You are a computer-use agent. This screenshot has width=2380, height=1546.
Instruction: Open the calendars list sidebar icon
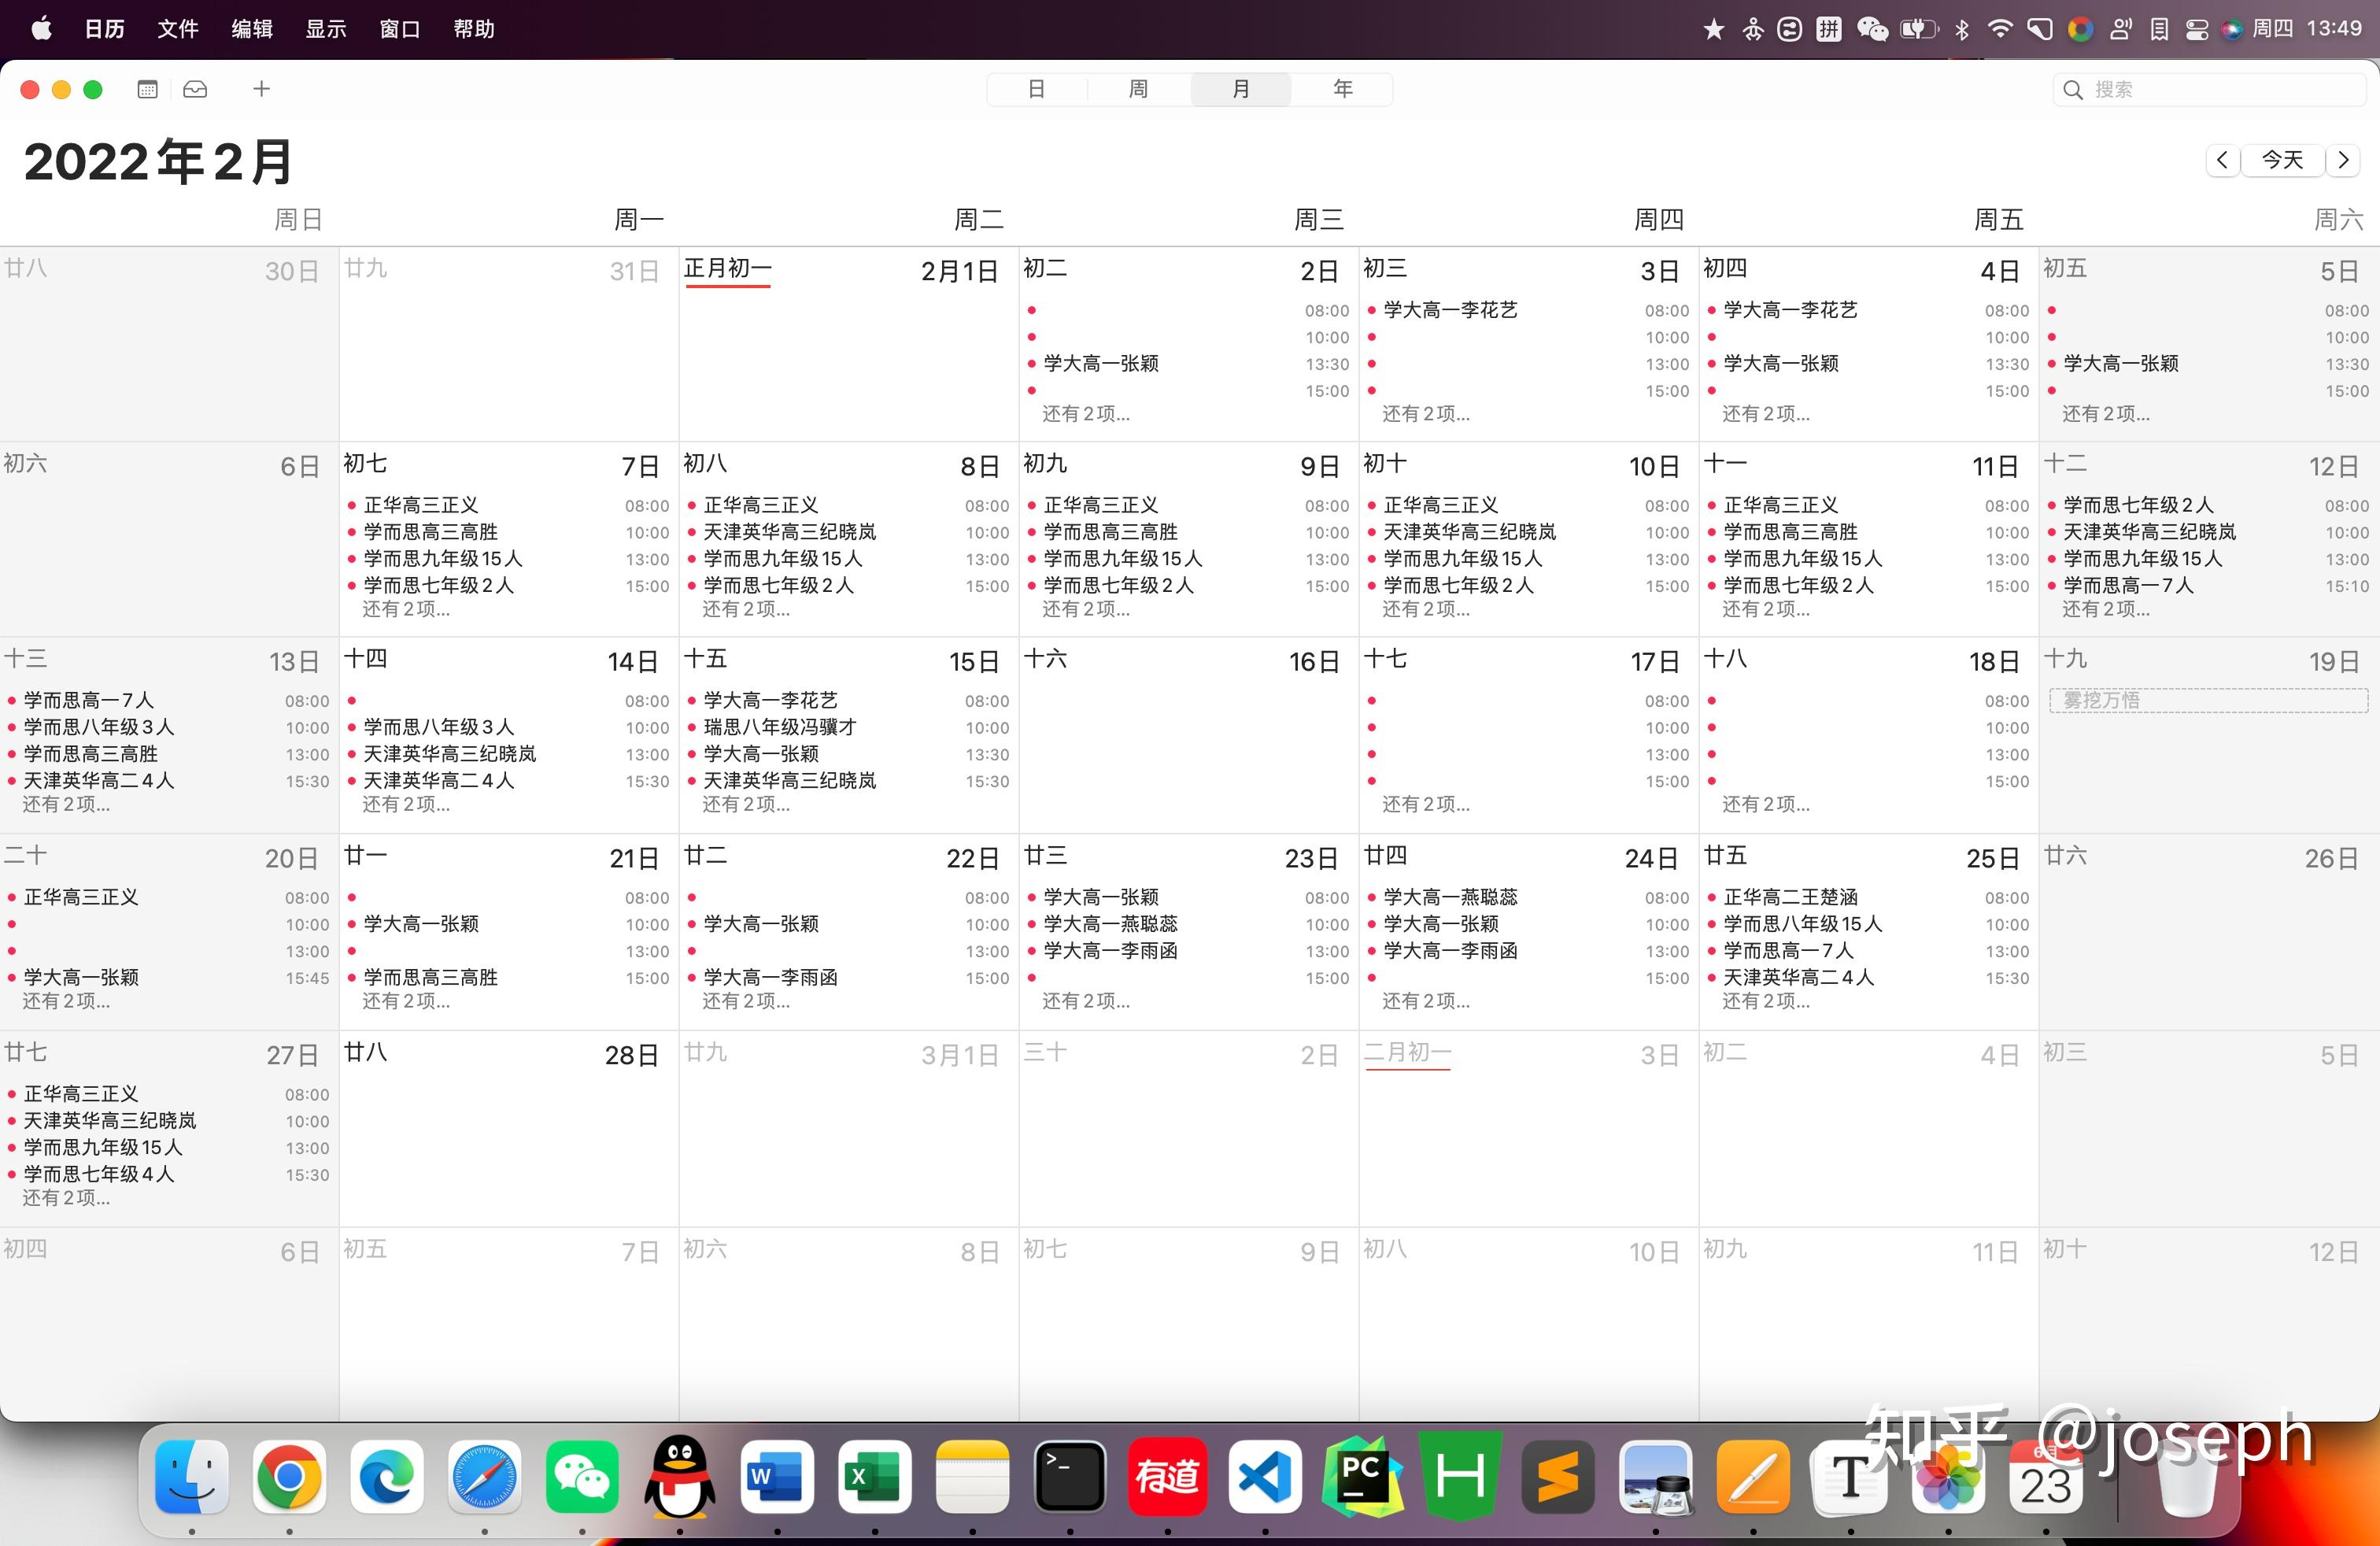[147, 89]
